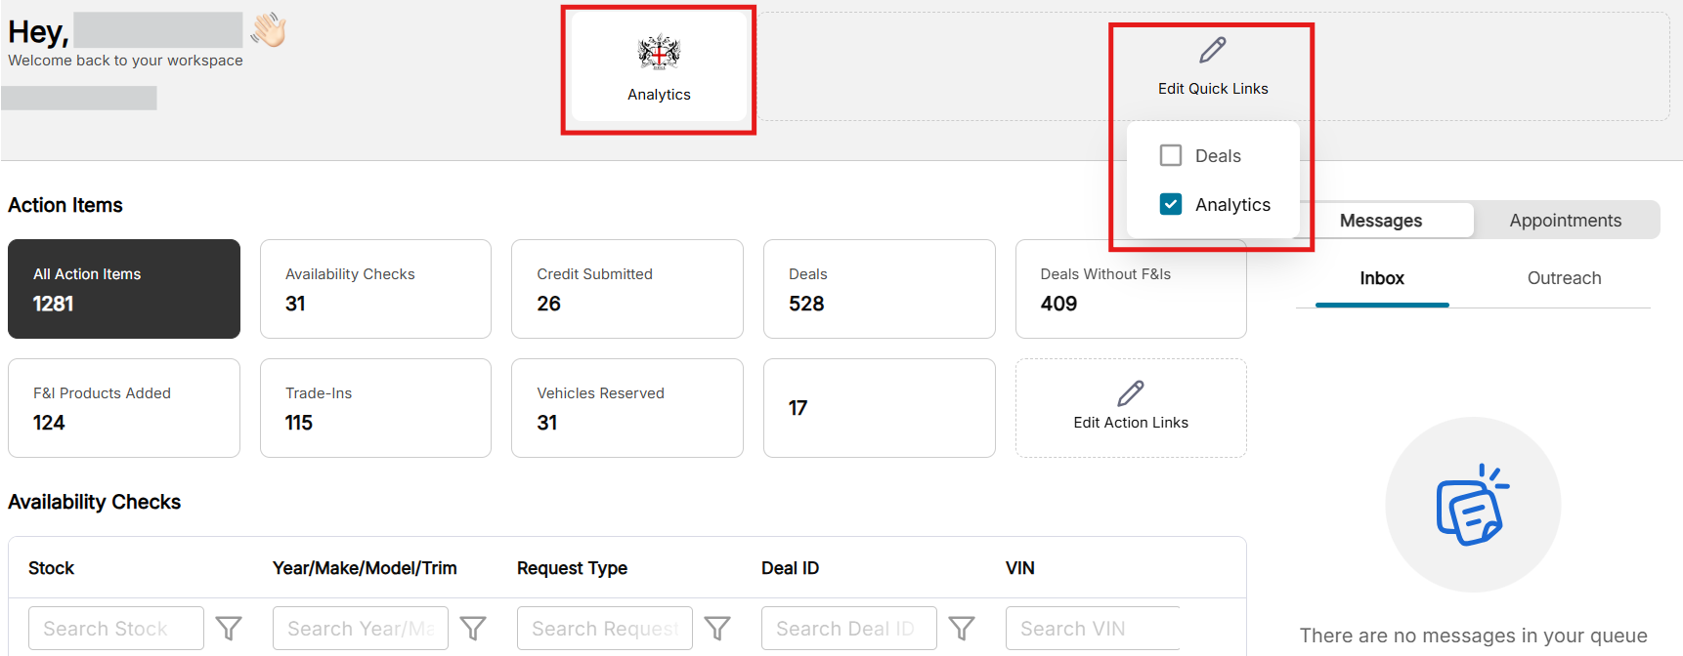Click the Edit Quick Links pencil icon
Screen dimensions: 1683x656
coord(1212,50)
